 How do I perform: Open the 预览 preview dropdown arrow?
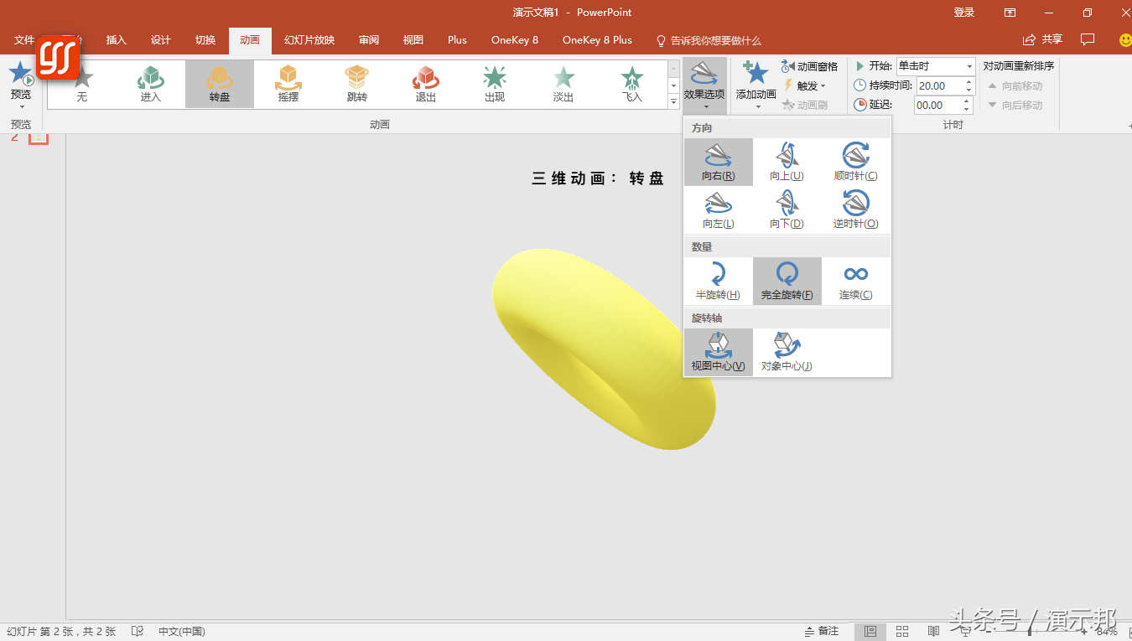21,106
